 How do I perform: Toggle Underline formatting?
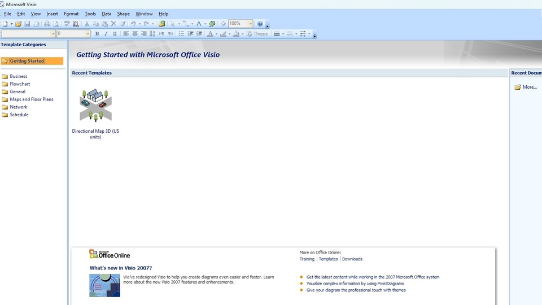point(115,34)
